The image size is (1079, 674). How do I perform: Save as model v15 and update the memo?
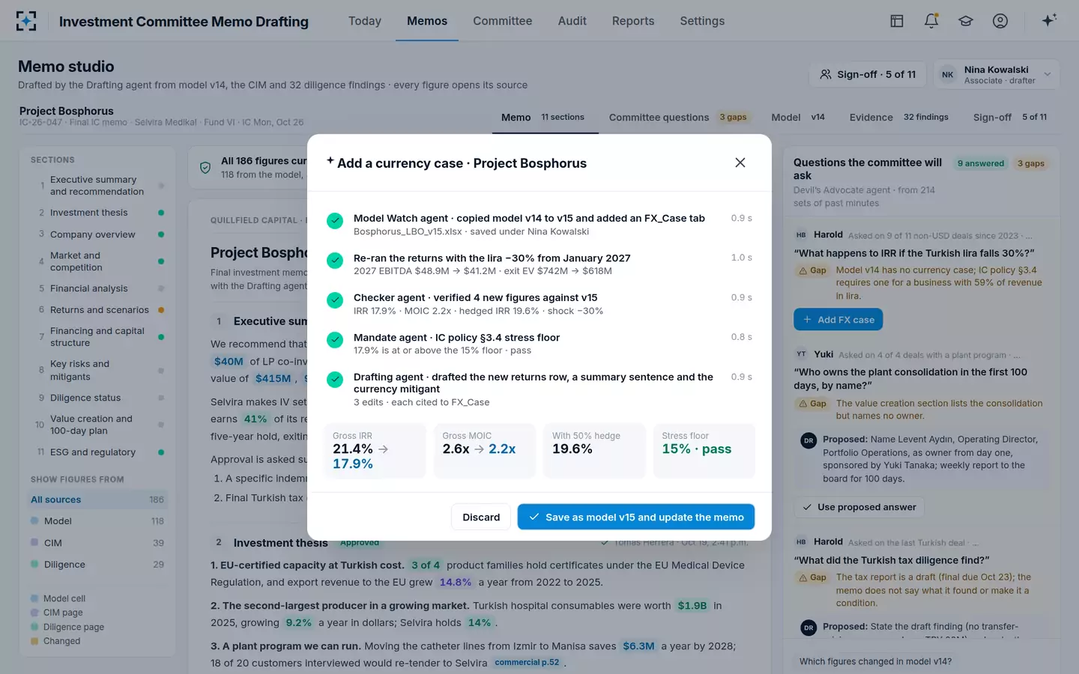click(636, 517)
